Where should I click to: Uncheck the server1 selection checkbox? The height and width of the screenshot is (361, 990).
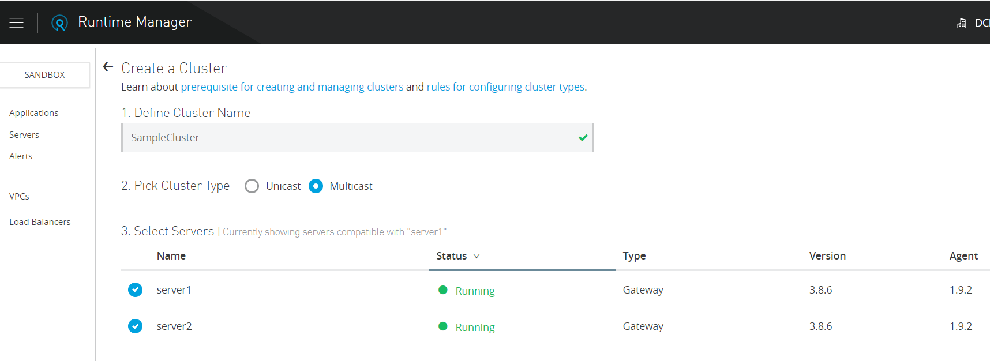[x=136, y=289]
